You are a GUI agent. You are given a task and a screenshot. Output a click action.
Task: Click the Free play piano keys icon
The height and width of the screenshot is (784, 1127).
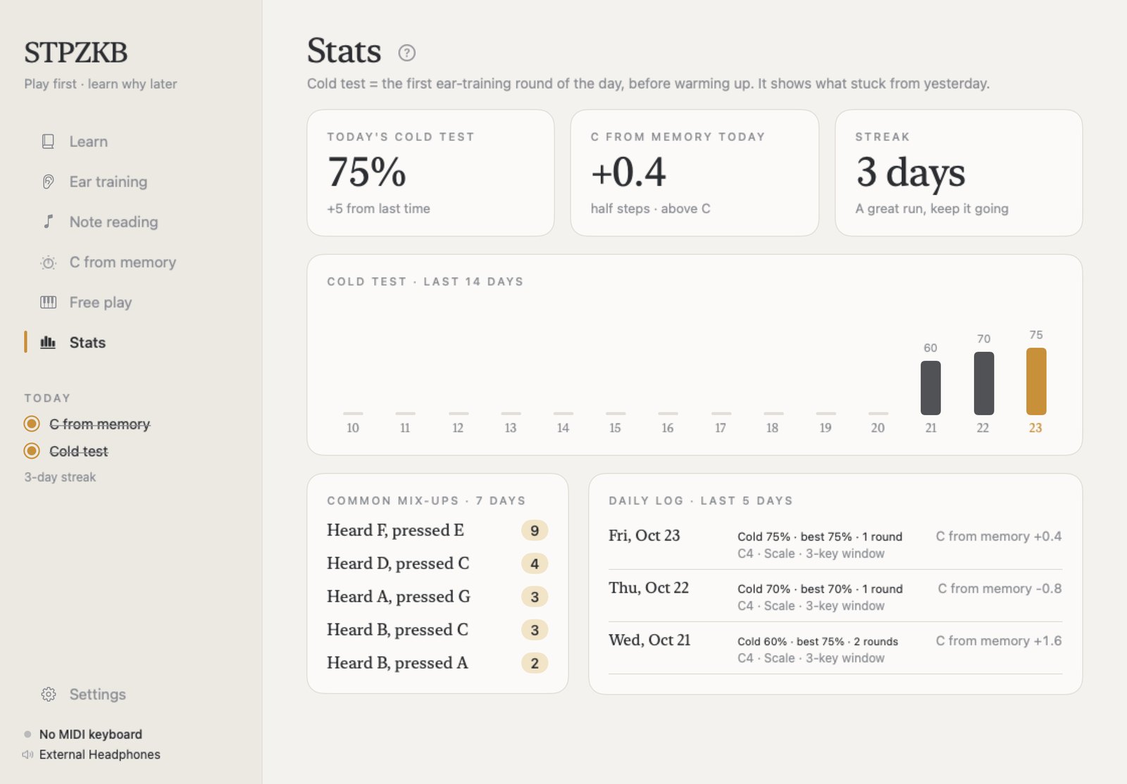click(x=48, y=303)
